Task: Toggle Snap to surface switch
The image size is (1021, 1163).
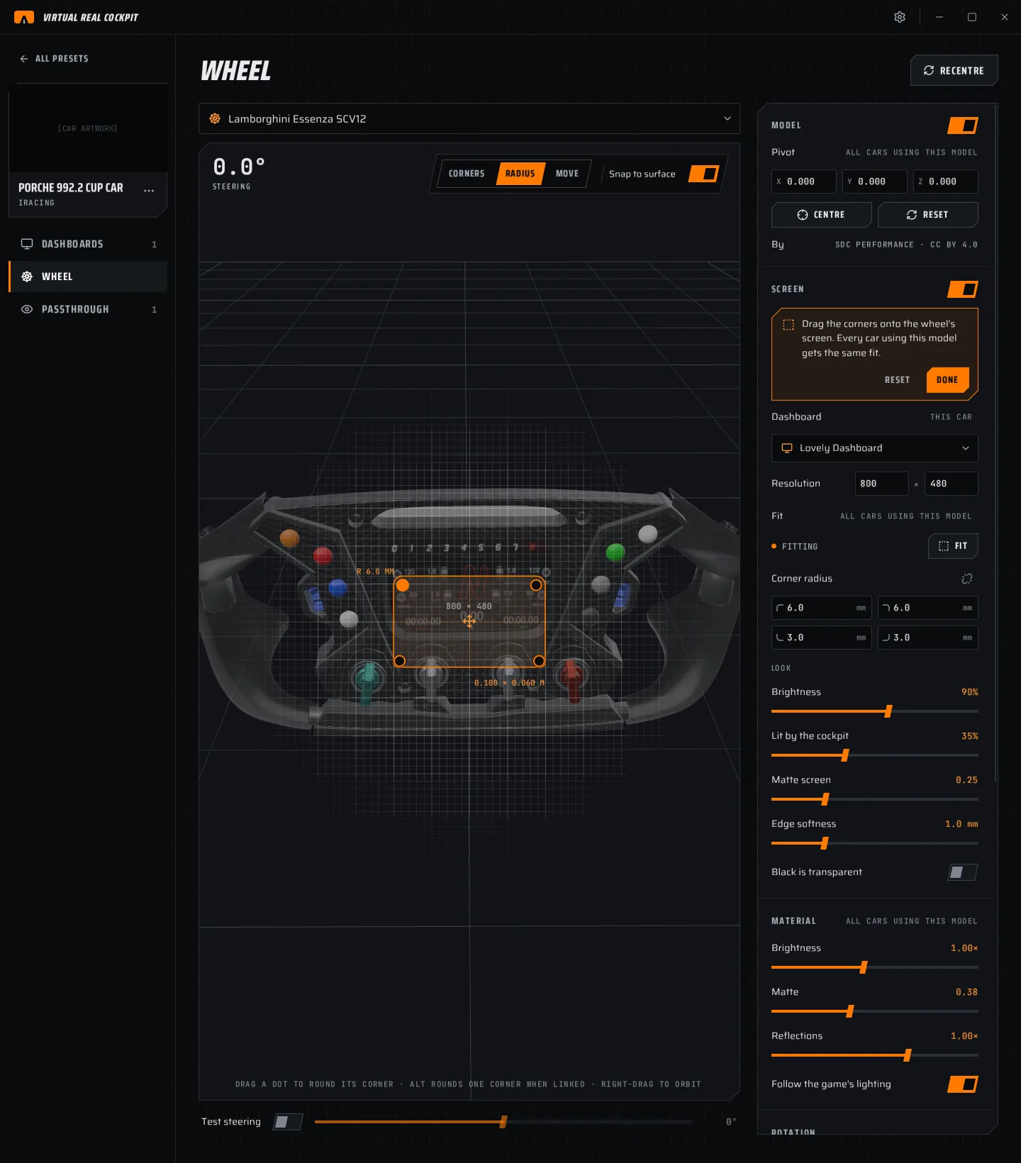Action: pyautogui.click(x=704, y=174)
